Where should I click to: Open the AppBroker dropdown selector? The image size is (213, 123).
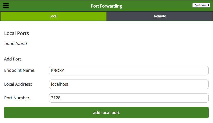pyautogui.click(x=201, y=5)
